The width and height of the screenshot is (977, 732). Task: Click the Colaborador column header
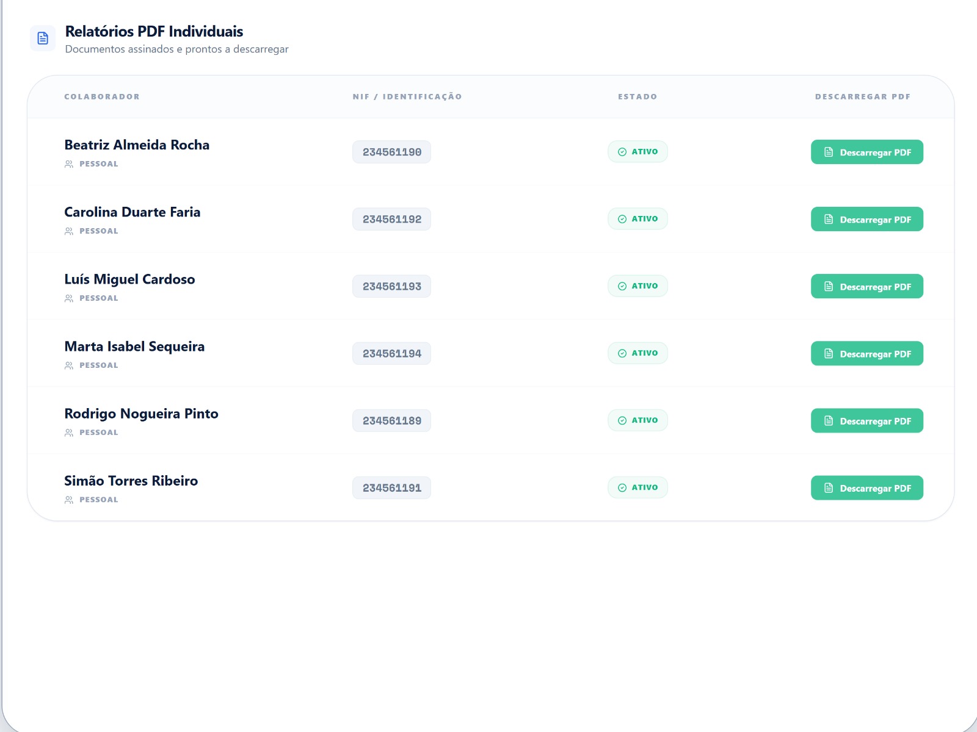(x=102, y=96)
